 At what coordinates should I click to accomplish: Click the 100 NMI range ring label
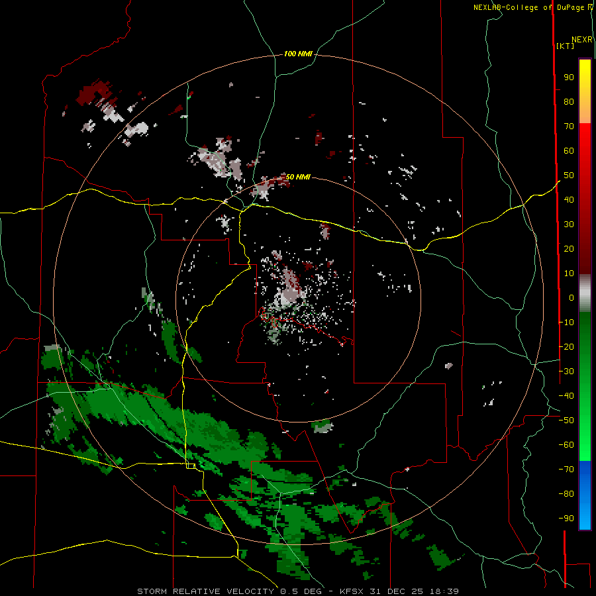click(x=298, y=54)
